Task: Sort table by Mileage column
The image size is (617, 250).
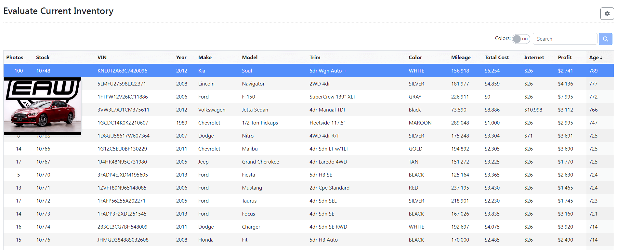Action: 461,58
